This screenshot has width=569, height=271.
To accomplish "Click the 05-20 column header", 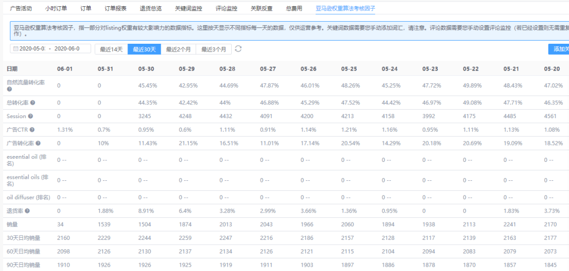I will pos(551,69).
